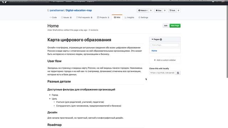Copy the clone URL to clipboard
The image size is (228, 128).
178,73
